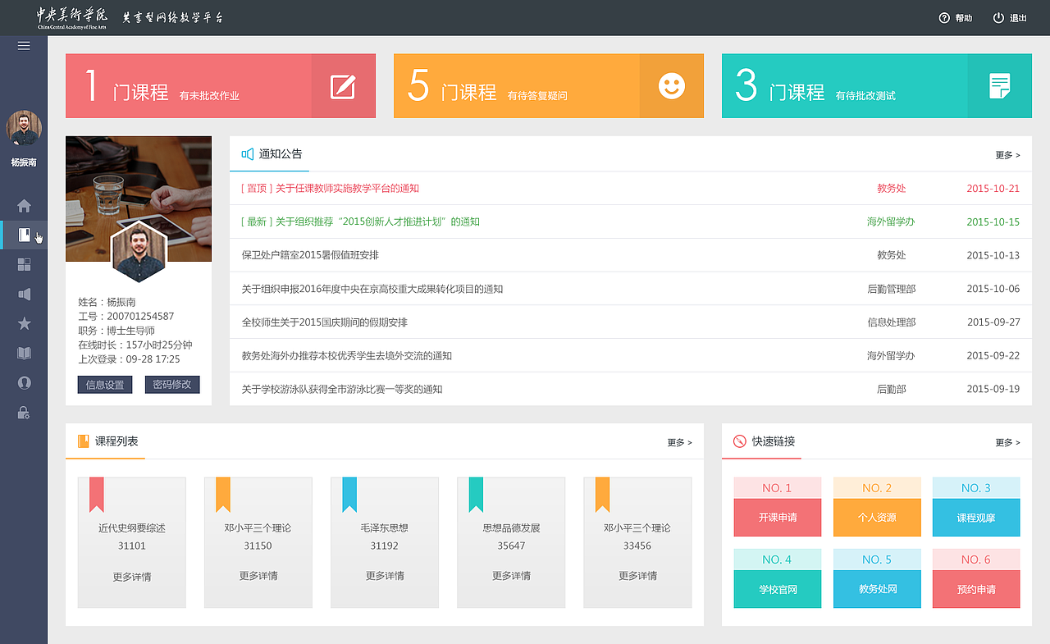
Task: Select the star favorites icon in sidebar
Action: click(x=24, y=323)
